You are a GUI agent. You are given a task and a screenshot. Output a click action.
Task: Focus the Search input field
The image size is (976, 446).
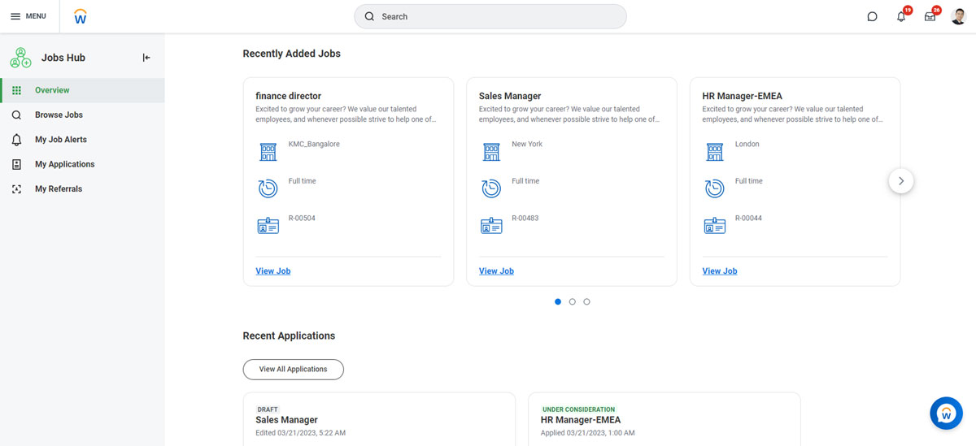490,16
